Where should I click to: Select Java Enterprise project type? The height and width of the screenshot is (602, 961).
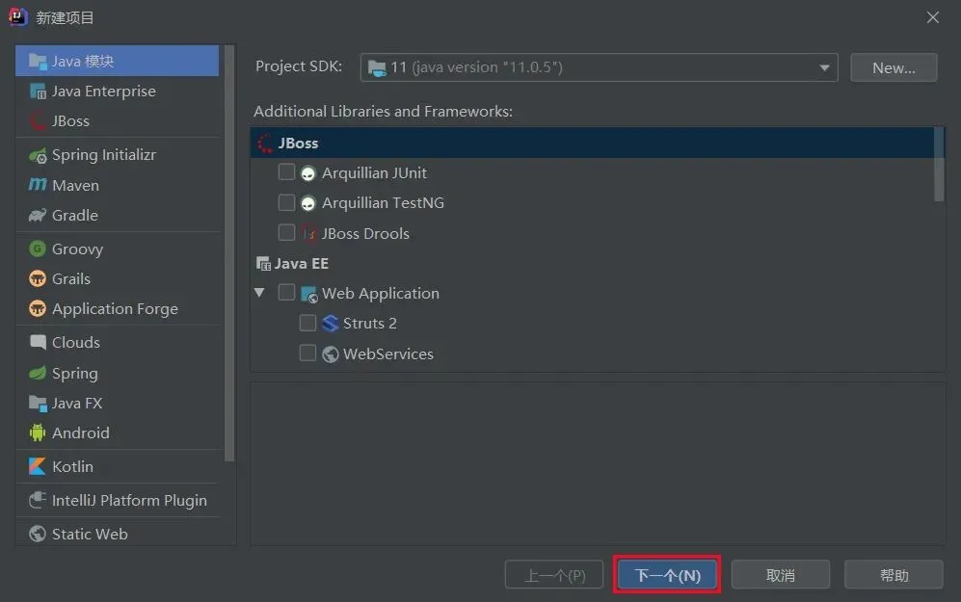click(x=117, y=92)
